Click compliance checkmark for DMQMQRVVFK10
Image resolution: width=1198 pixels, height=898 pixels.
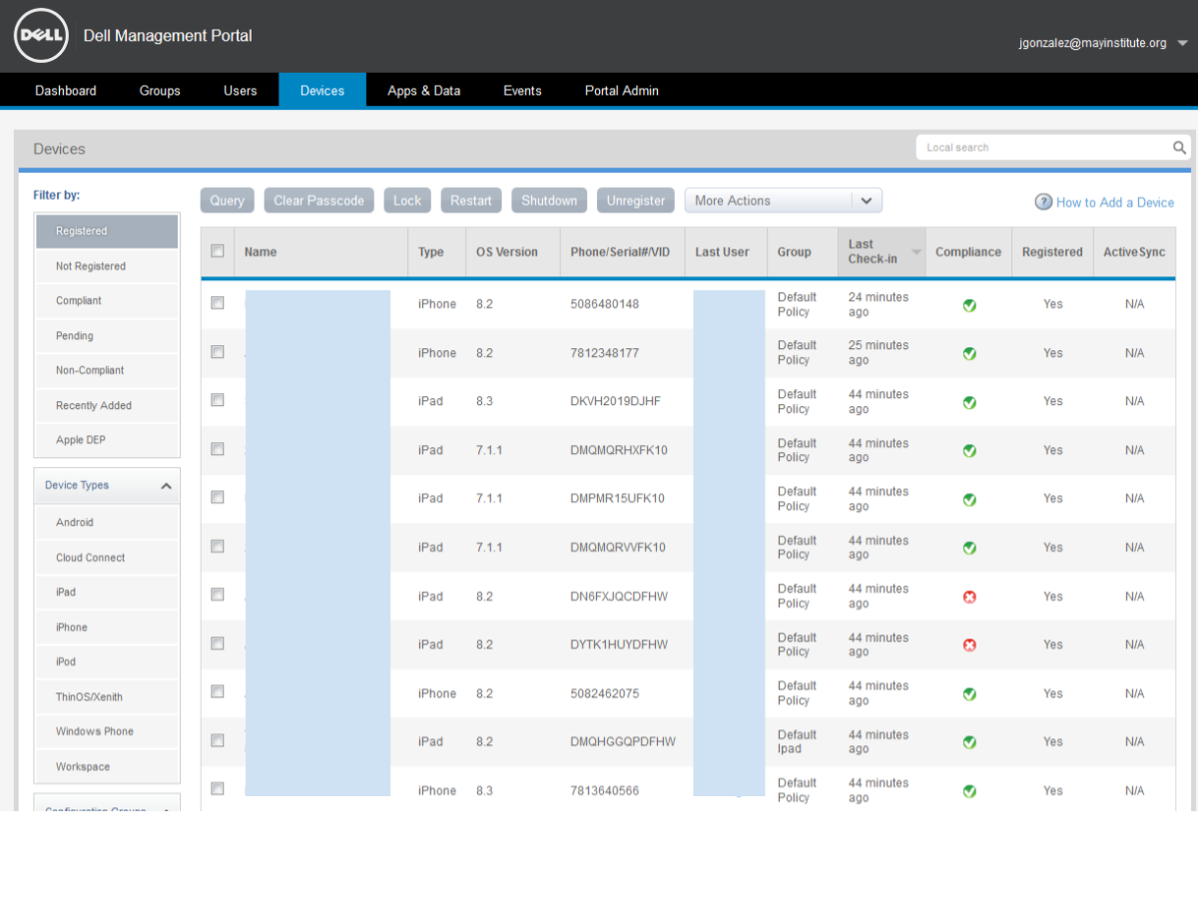coord(969,548)
